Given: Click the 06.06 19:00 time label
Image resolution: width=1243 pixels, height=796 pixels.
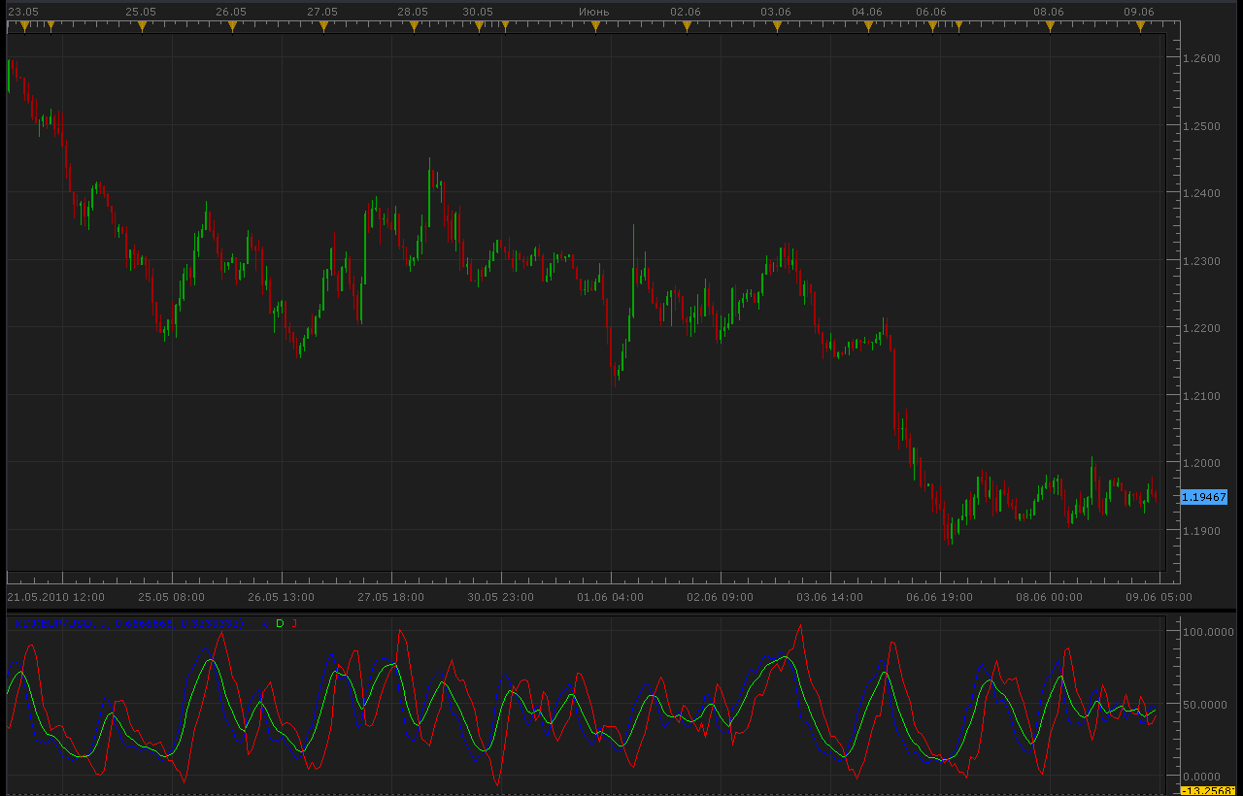Looking at the screenshot, I should coord(939,597).
